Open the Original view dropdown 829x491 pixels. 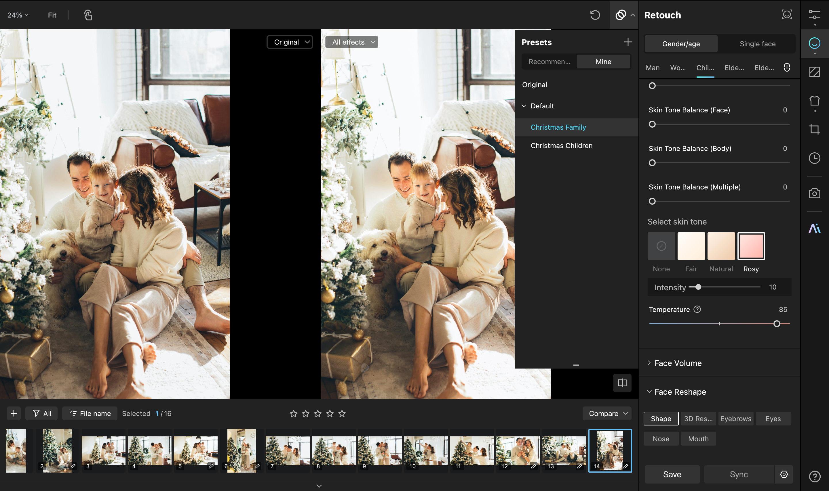point(290,42)
